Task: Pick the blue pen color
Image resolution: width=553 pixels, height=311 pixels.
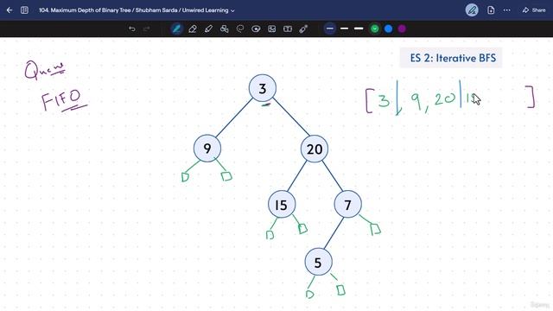Action: 388,29
